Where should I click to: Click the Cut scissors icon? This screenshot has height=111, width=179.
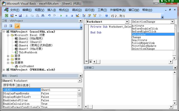[27, 16]
